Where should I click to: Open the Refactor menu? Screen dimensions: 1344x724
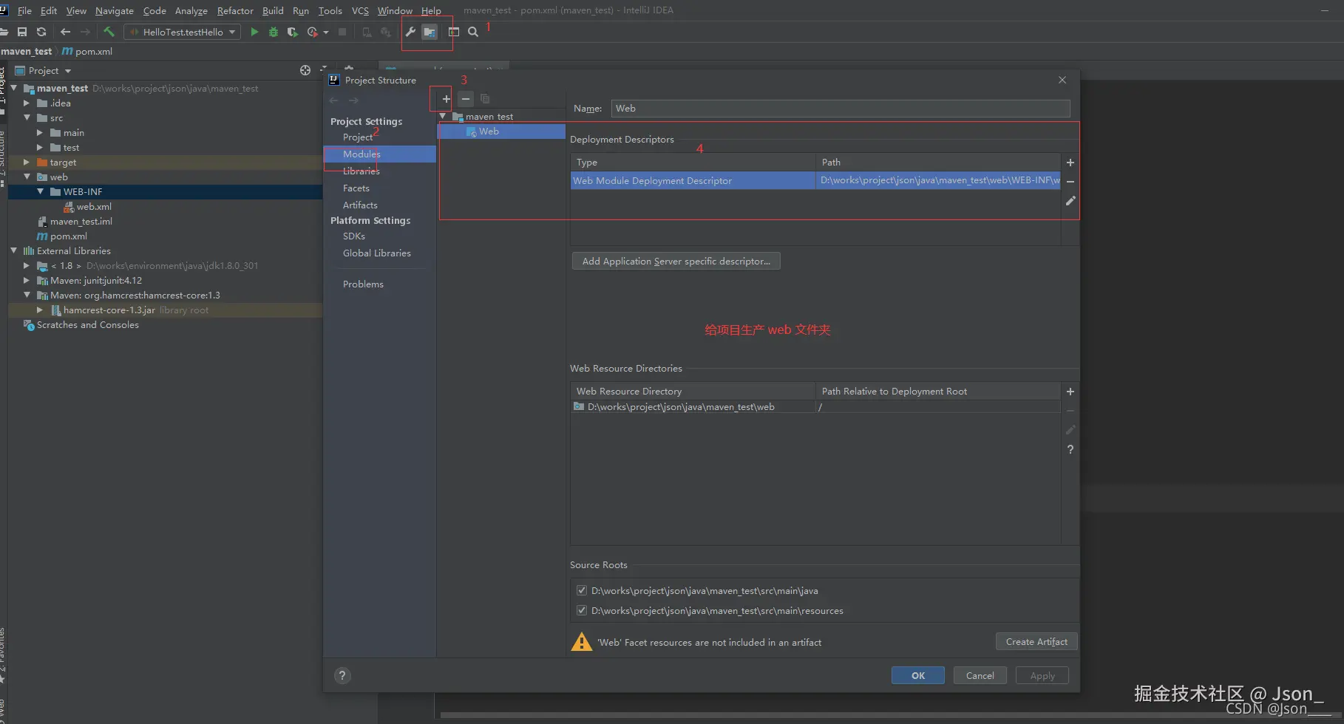[x=235, y=10]
